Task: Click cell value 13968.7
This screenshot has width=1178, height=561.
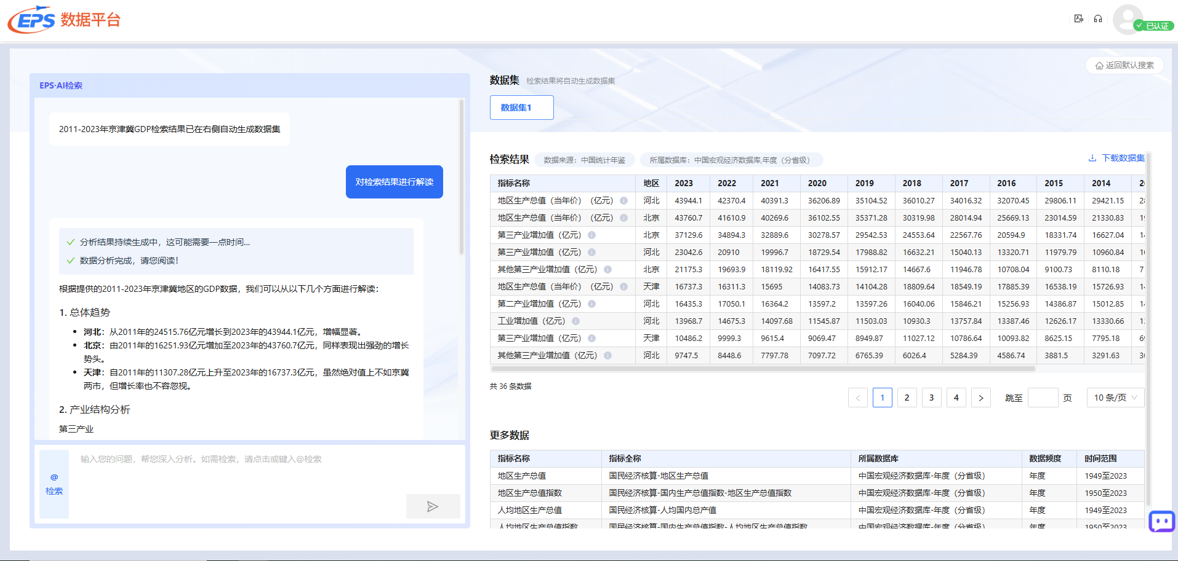Action: tap(688, 321)
